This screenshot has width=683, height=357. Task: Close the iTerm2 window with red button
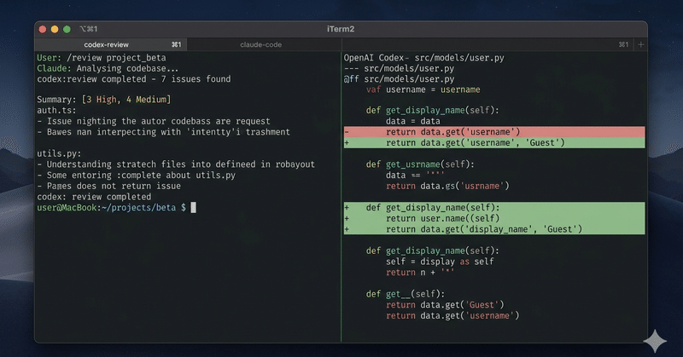point(43,29)
